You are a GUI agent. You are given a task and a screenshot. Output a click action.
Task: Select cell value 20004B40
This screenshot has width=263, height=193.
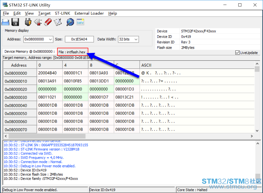[x=50, y=73]
